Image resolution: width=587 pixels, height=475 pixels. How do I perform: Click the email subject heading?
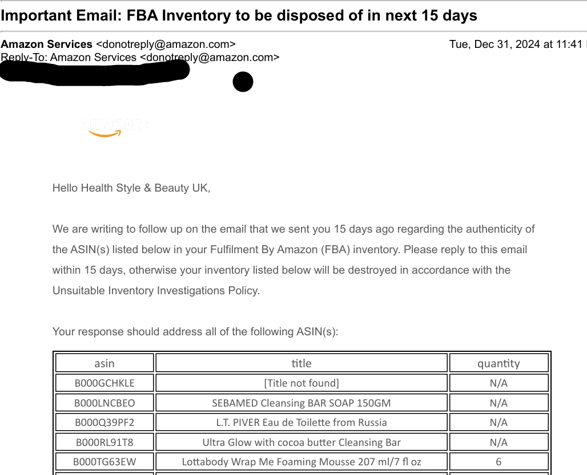click(x=239, y=15)
